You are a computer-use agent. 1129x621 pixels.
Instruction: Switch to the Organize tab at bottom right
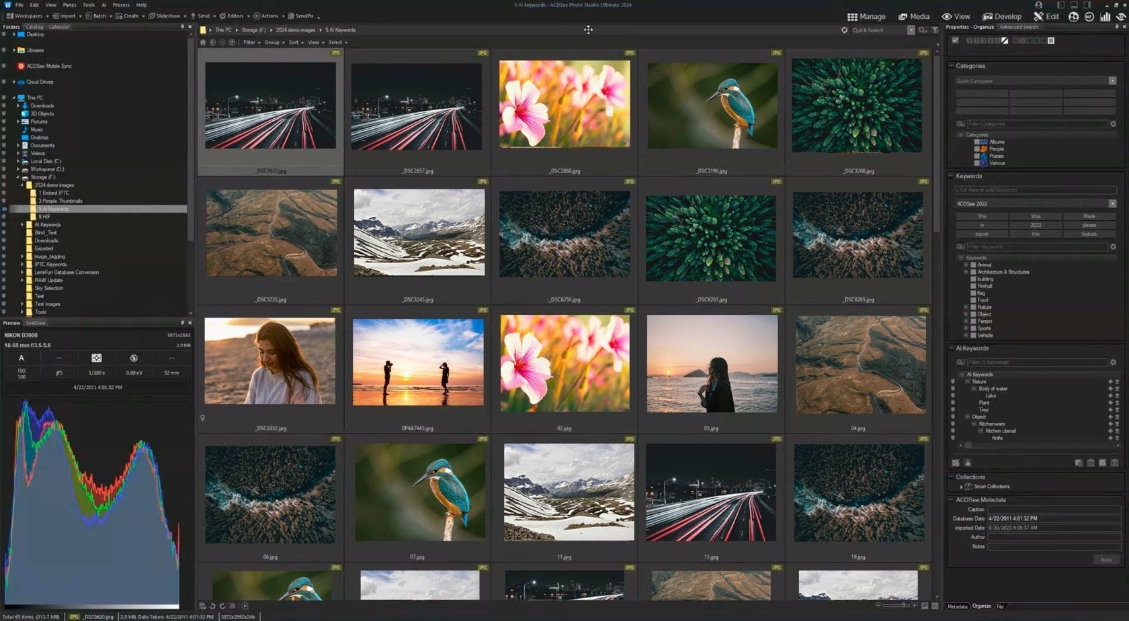(x=981, y=606)
